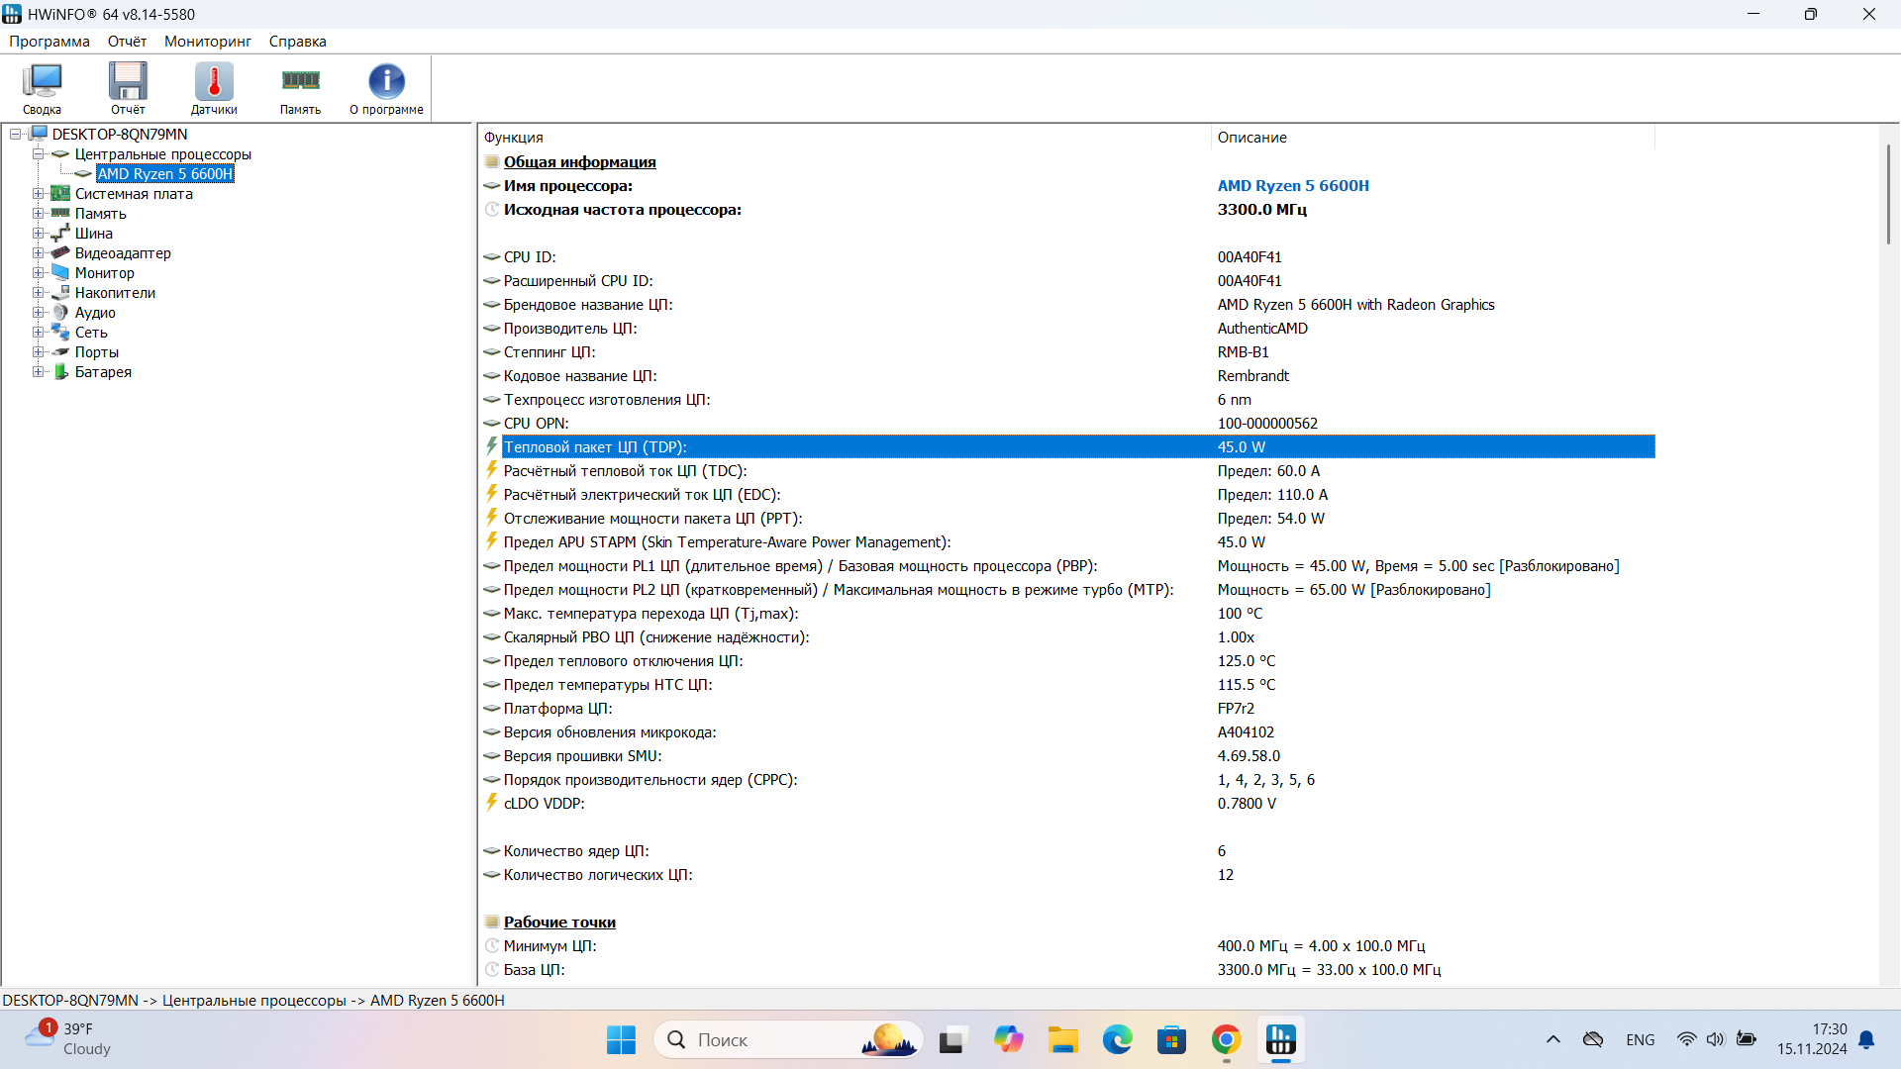Click the Аудио speaker icon in tree
This screenshot has width=1901, height=1069.
point(60,313)
